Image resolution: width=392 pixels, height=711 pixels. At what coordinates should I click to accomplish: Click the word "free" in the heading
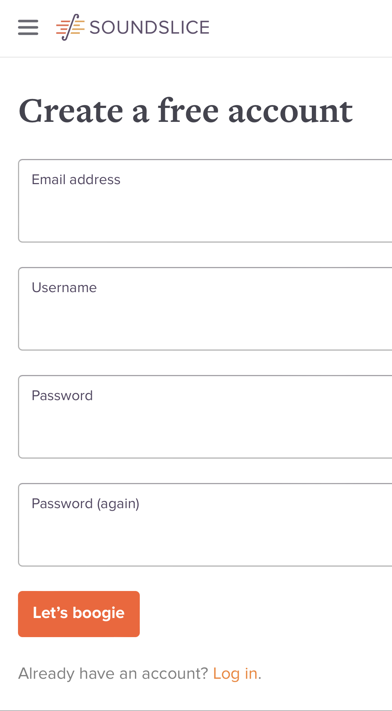click(188, 110)
